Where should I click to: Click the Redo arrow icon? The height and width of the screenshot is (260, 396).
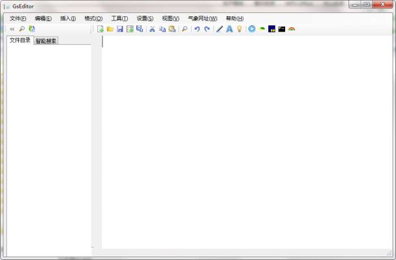click(206, 29)
